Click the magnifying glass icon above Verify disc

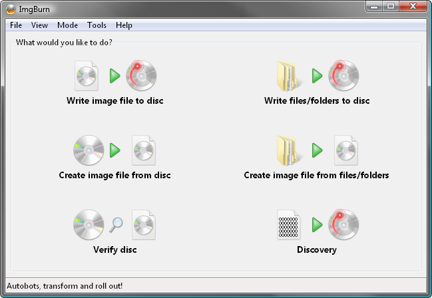(116, 225)
